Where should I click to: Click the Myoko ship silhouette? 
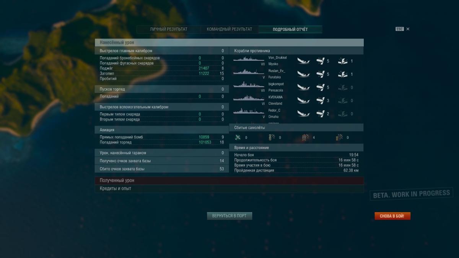(248, 60)
